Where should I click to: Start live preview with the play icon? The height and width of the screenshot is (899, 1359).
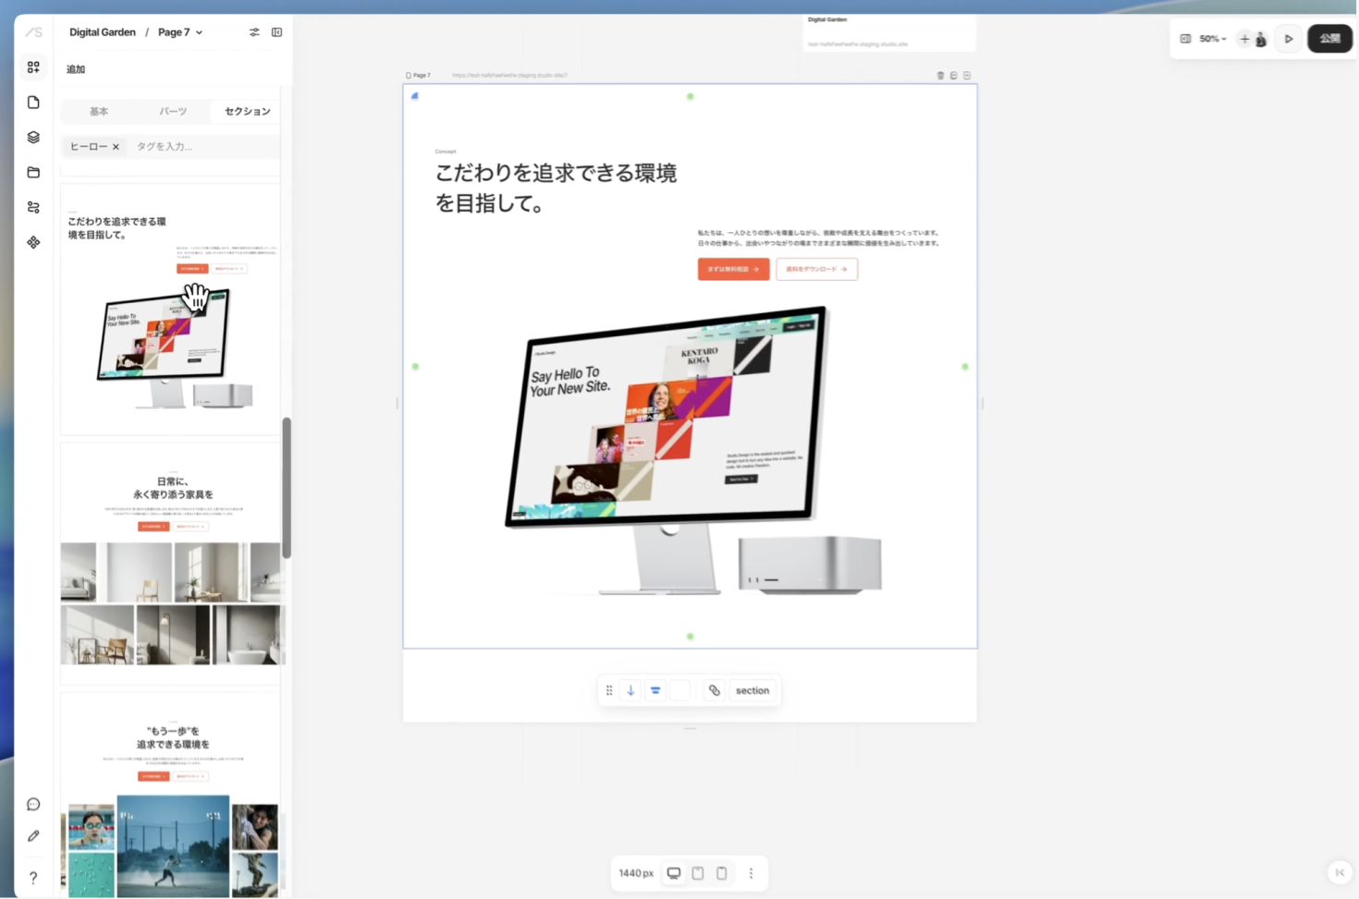click(1288, 39)
